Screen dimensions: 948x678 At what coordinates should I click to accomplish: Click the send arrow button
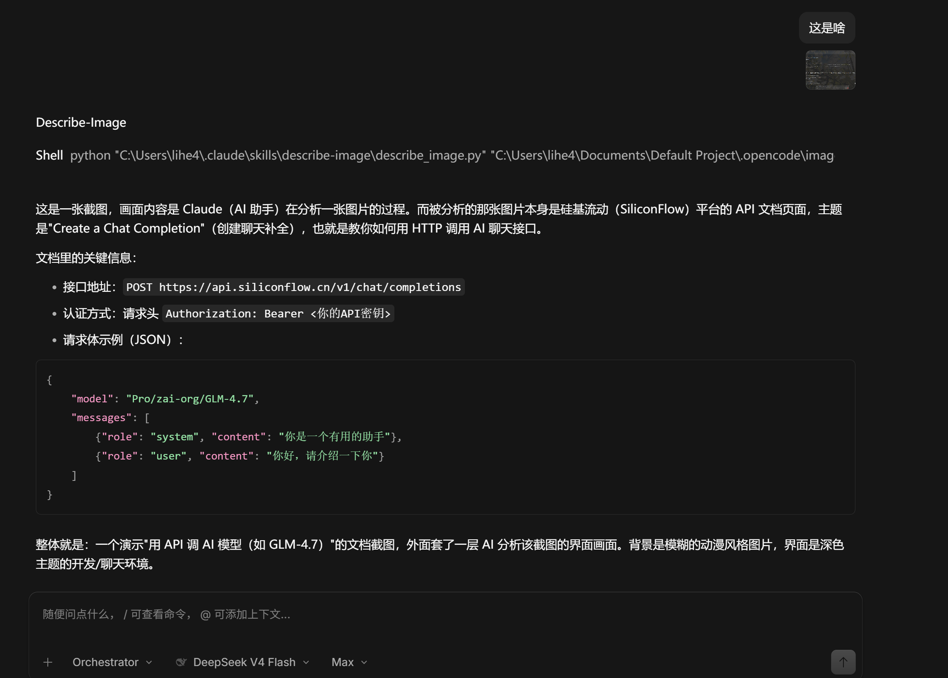tap(843, 662)
